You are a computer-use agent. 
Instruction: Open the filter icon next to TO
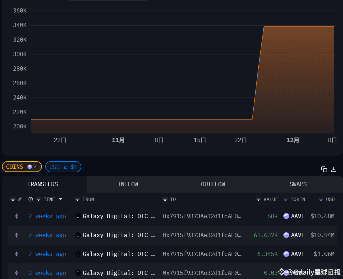(x=165, y=199)
